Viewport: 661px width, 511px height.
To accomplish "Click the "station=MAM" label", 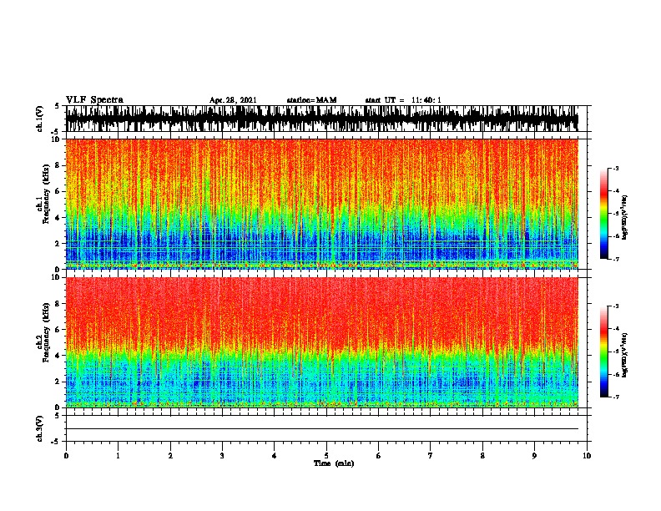I will click(x=311, y=100).
